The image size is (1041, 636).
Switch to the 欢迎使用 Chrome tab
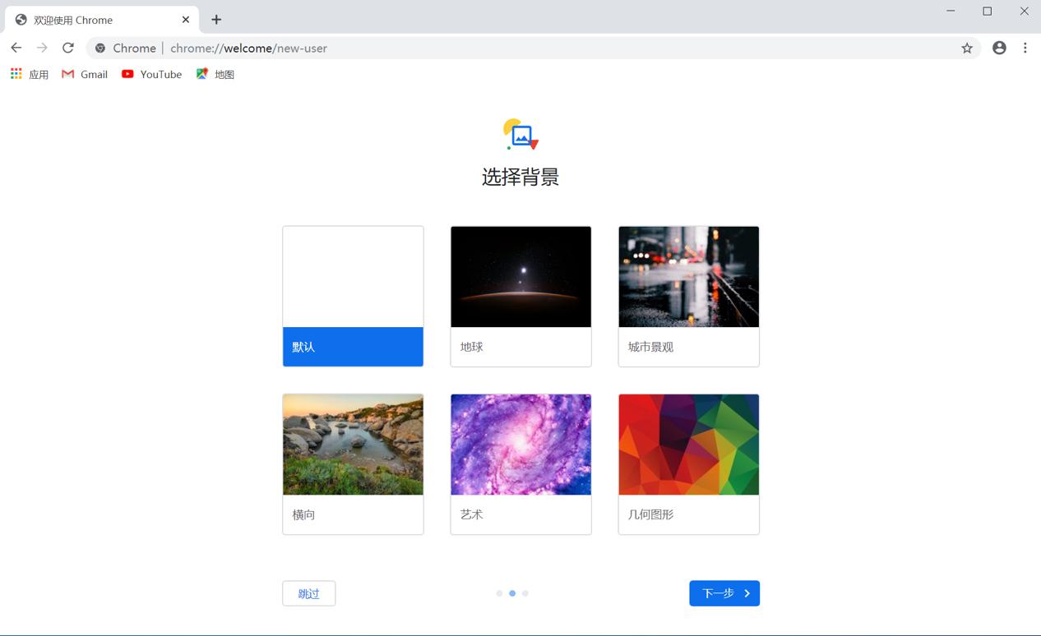[x=90, y=19]
